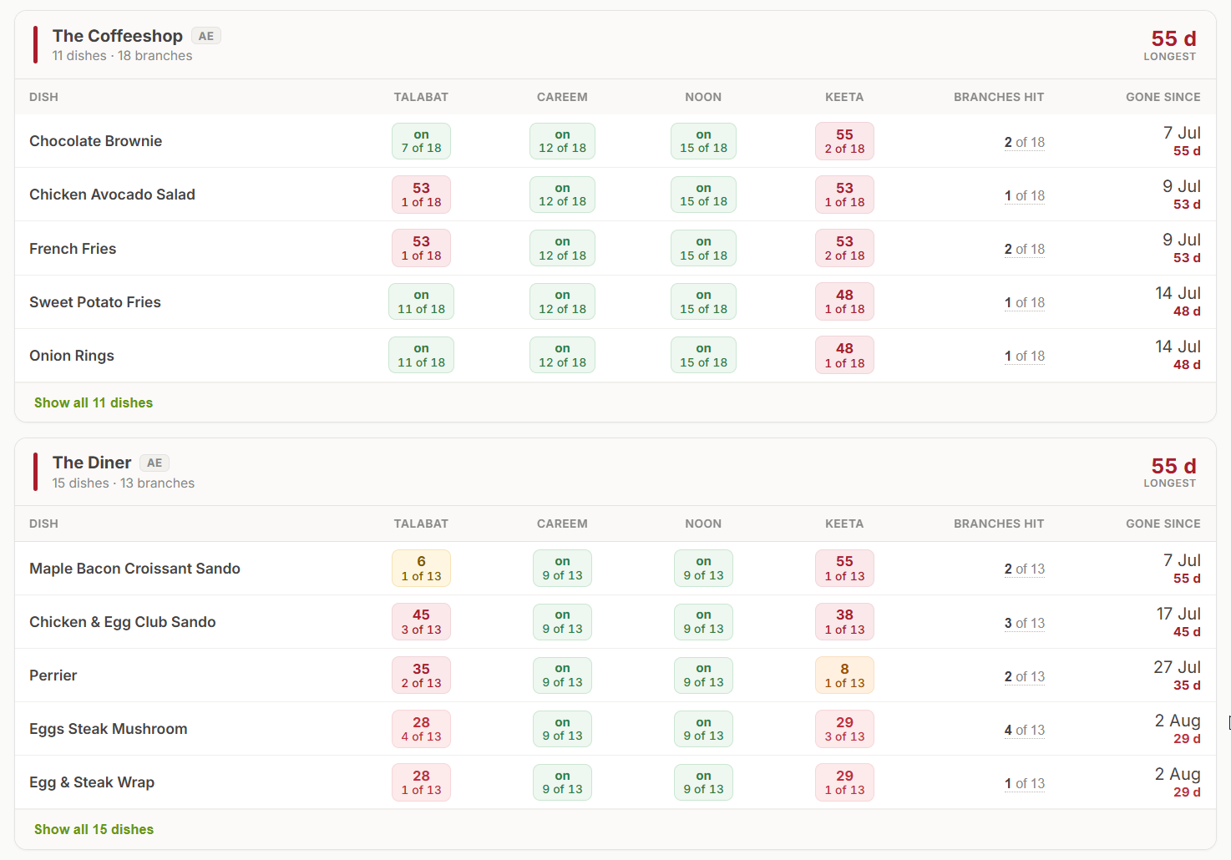1231x860 pixels.
Task: Click Perrier's '27 Jul' gone since date
Action: (1177, 667)
